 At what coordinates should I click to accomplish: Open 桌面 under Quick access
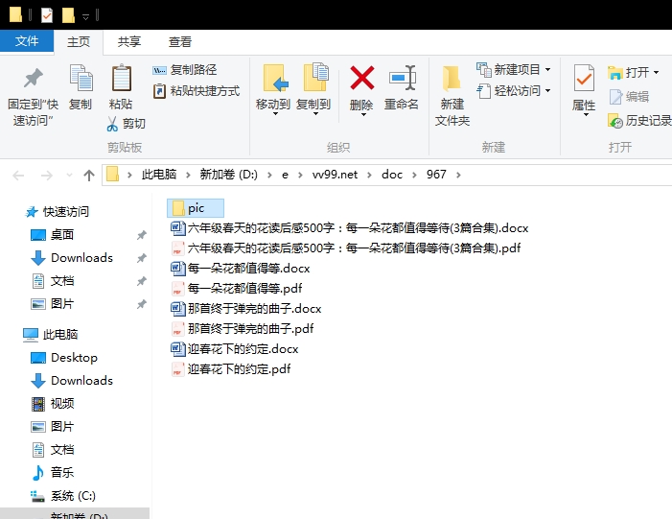53,235
